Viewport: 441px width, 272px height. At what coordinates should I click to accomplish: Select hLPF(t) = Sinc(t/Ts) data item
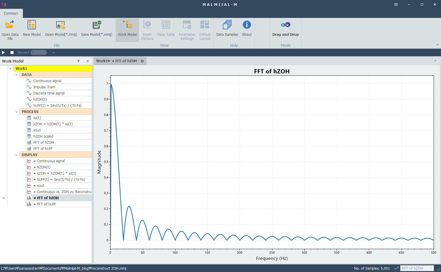pyautogui.click(x=59, y=106)
